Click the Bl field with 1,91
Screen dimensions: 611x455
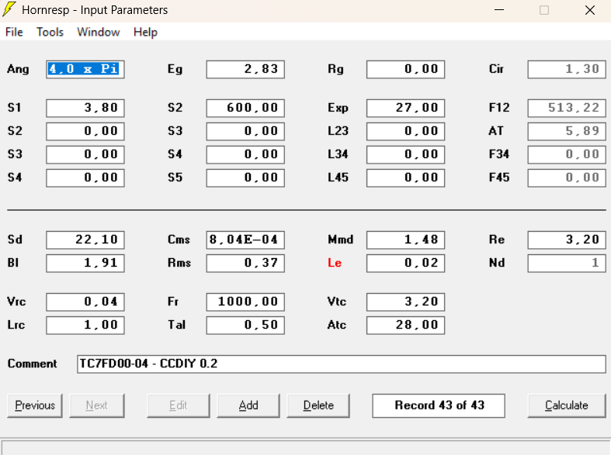(x=85, y=264)
